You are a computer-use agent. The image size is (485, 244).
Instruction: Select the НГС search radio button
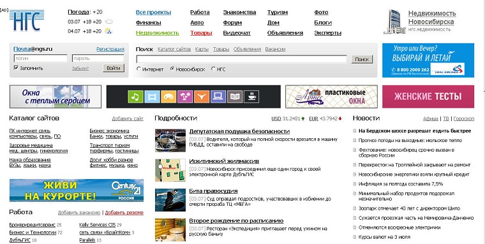tap(213, 69)
